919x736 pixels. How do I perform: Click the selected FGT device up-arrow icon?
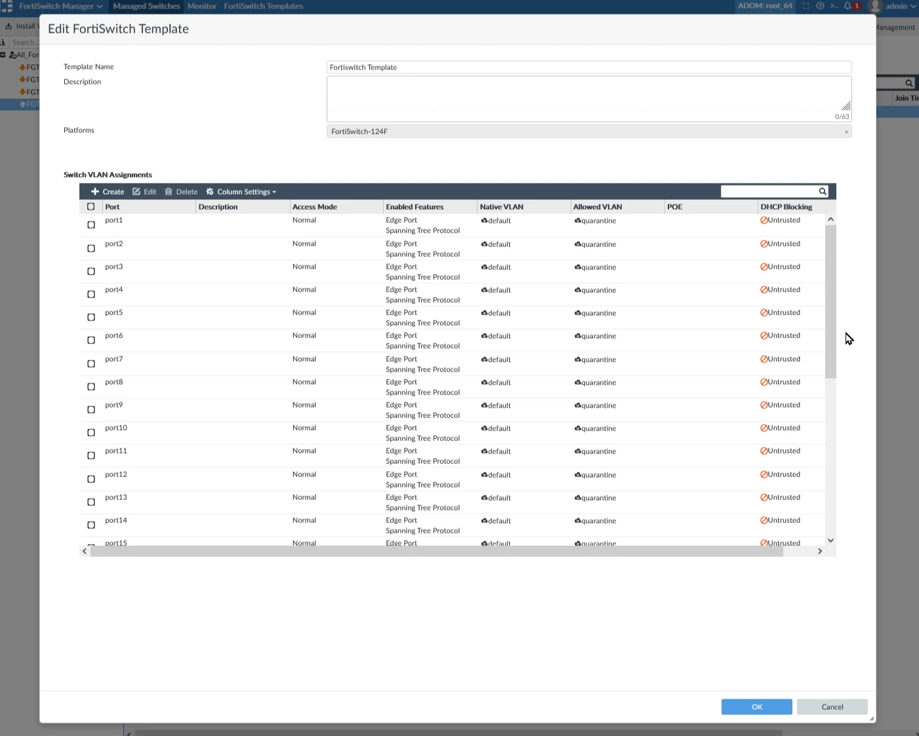(22, 104)
